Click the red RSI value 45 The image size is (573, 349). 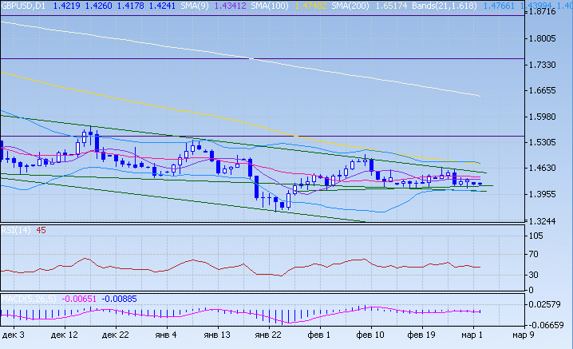point(41,231)
